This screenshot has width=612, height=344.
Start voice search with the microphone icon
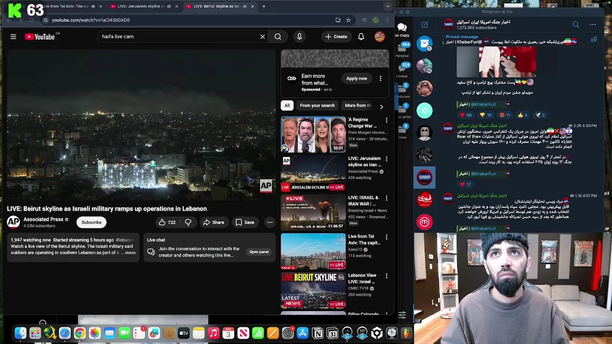(299, 36)
